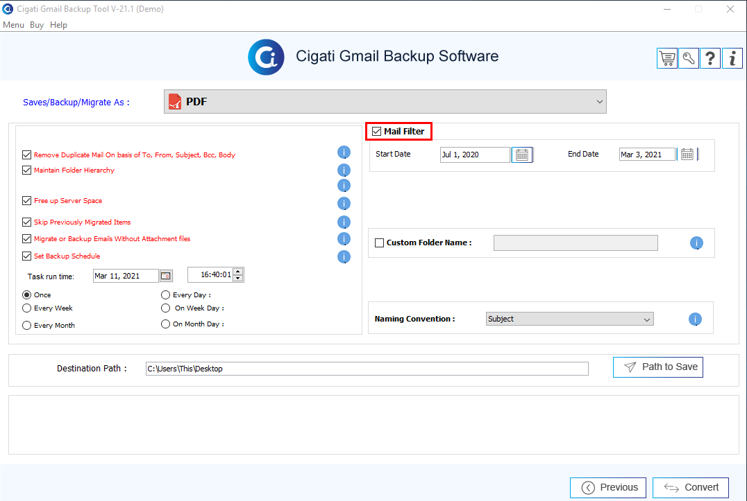The height and width of the screenshot is (501, 747).
Task: Show info for Set Backup Schedule
Action: click(344, 256)
